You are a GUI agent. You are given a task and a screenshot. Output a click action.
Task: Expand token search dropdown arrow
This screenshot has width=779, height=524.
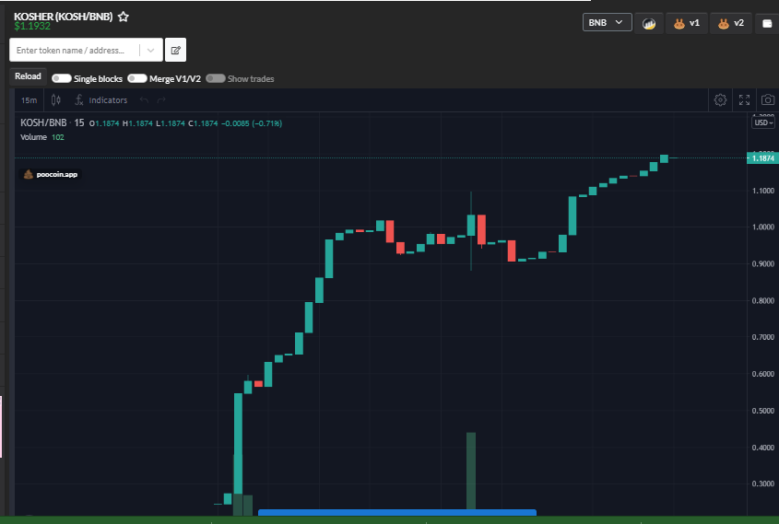[x=151, y=50]
